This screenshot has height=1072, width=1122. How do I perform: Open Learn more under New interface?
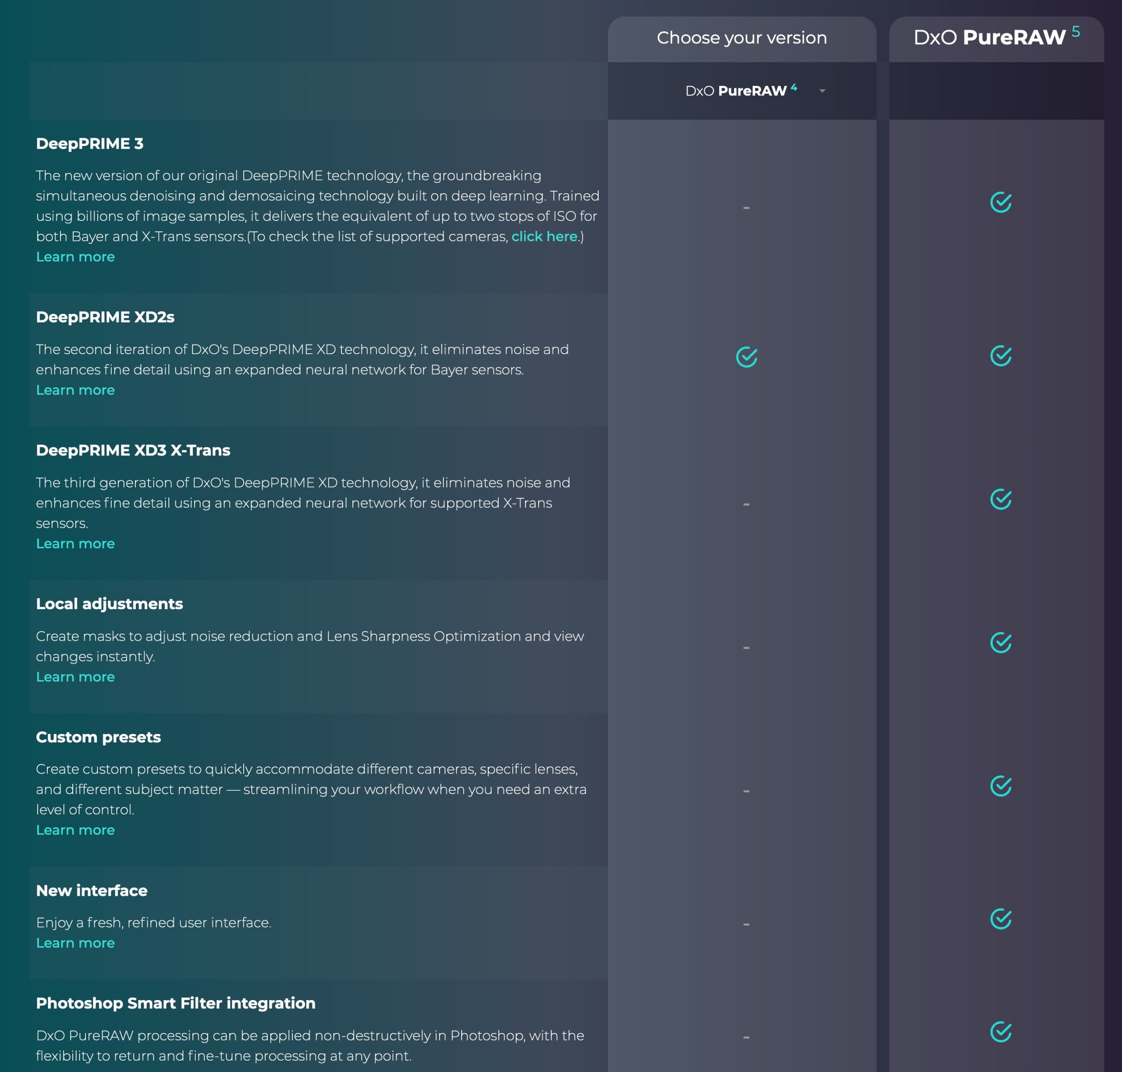click(75, 944)
